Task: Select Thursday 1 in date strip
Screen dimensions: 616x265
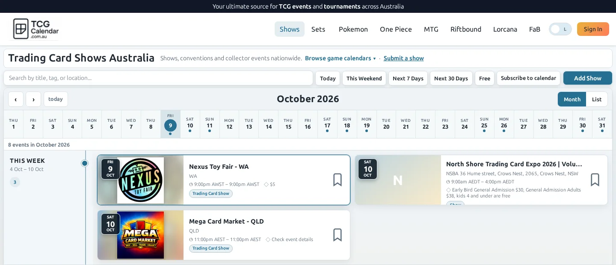Action: point(14,124)
